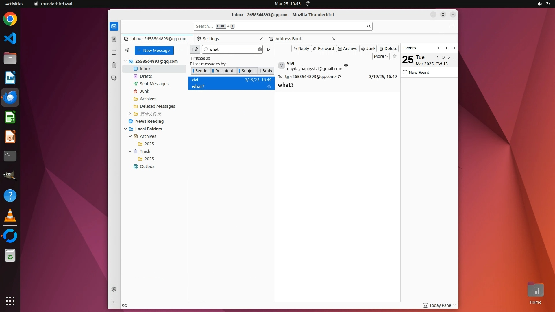The image size is (555, 312).
Task: Switch to the Settings tab
Action: 210,39
